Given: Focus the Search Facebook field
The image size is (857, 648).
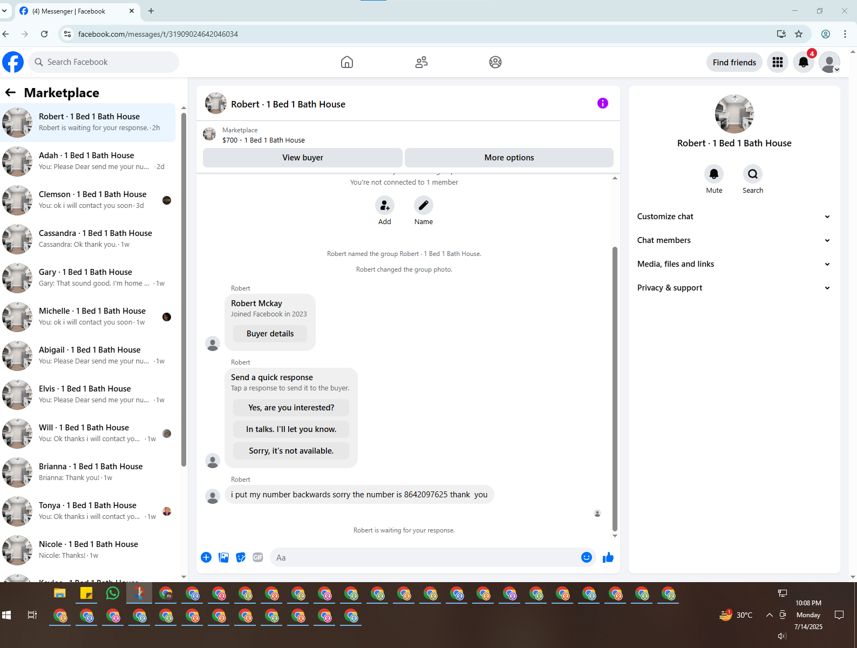Looking at the screenshot, I should click(104, 62).
